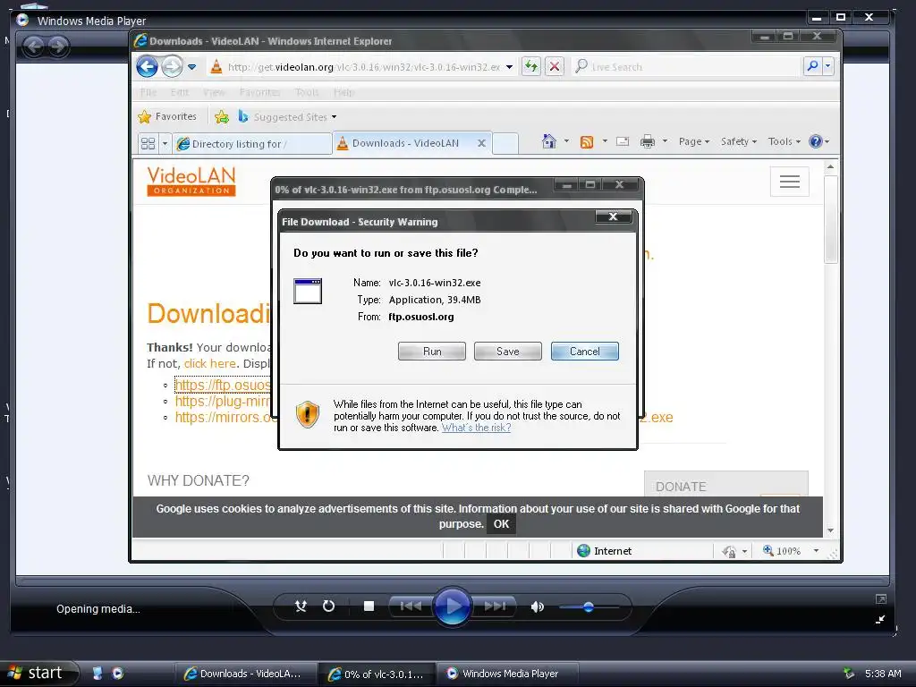Image resolution: width=916 pixels, height=687 pixels.
Task: Open the Tools menu in the menu bar
Action: pyautogui.click(x=307, y=92)
